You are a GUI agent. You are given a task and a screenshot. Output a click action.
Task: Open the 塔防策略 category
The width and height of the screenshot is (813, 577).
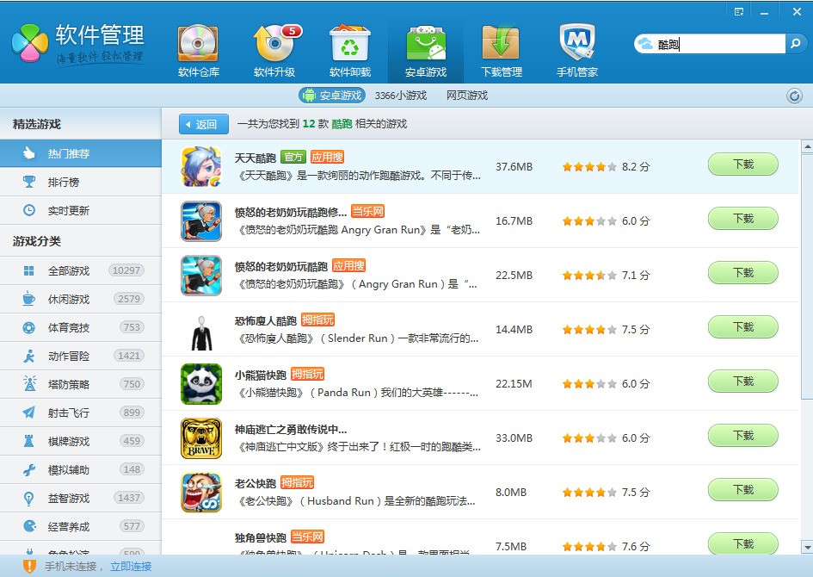tap(81, 384)
